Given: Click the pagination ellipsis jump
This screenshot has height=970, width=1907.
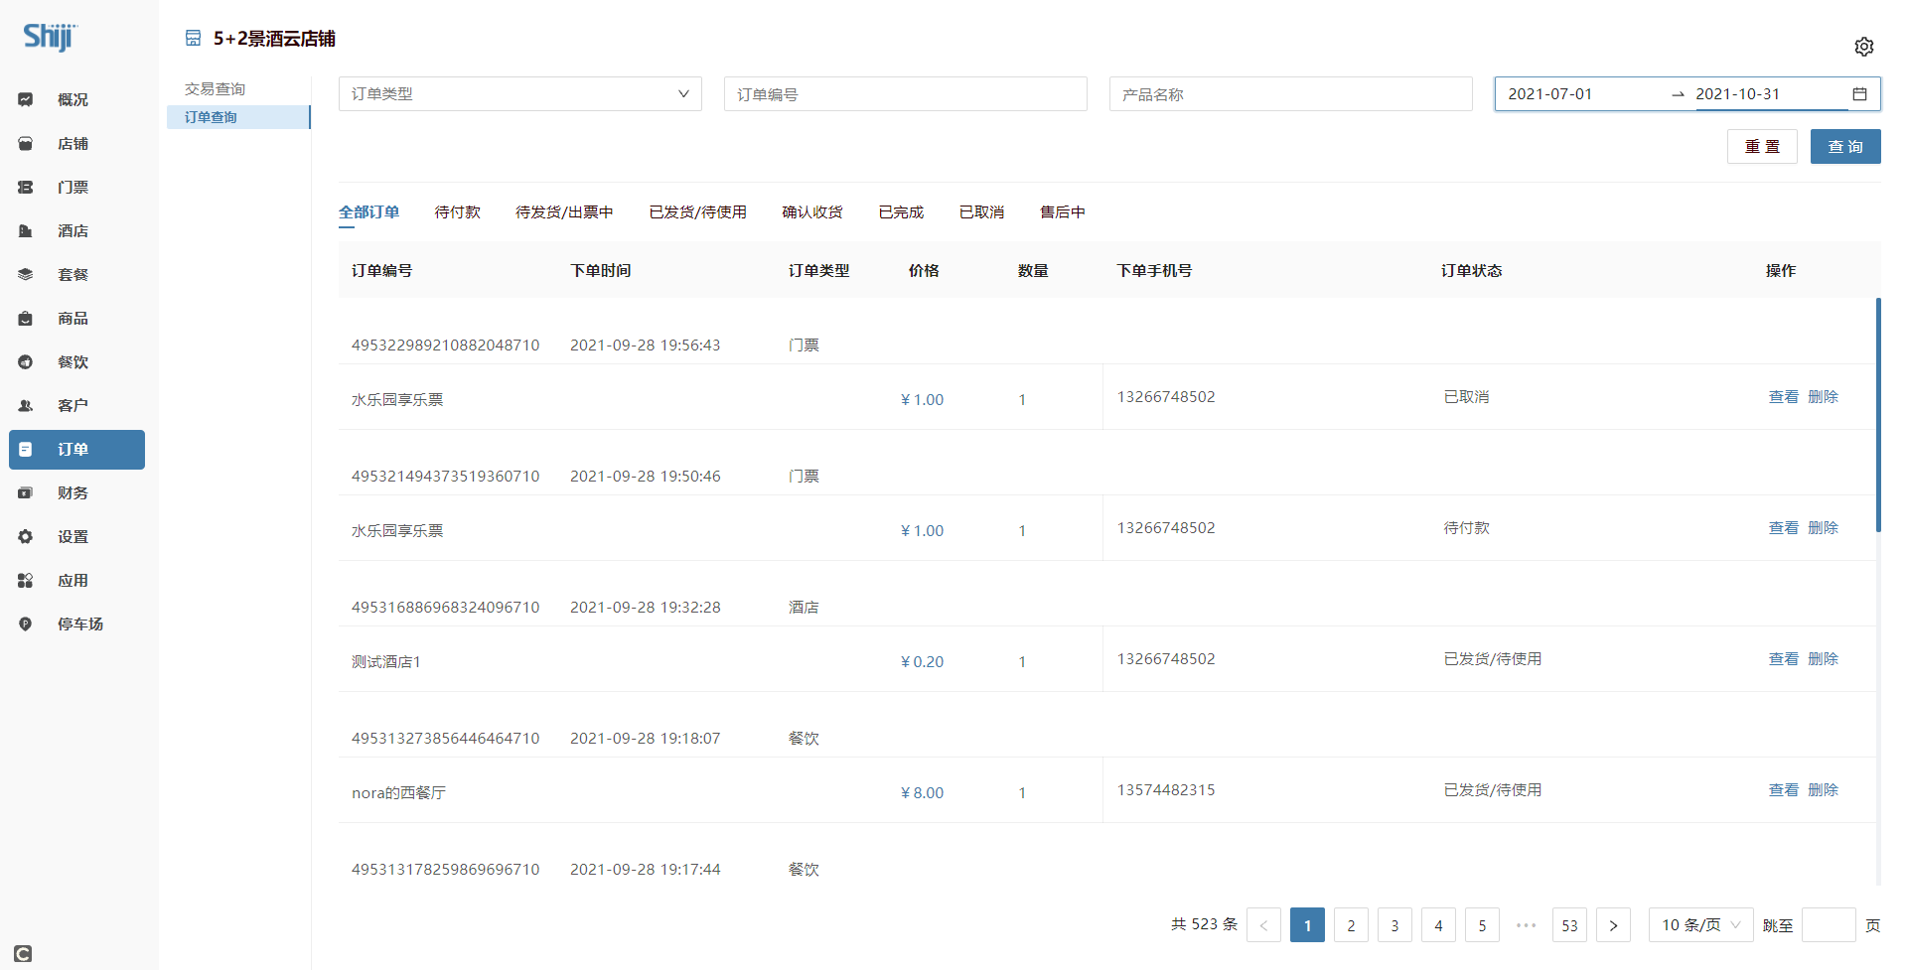Looking at the screenshot, I should click(1526, 924).
